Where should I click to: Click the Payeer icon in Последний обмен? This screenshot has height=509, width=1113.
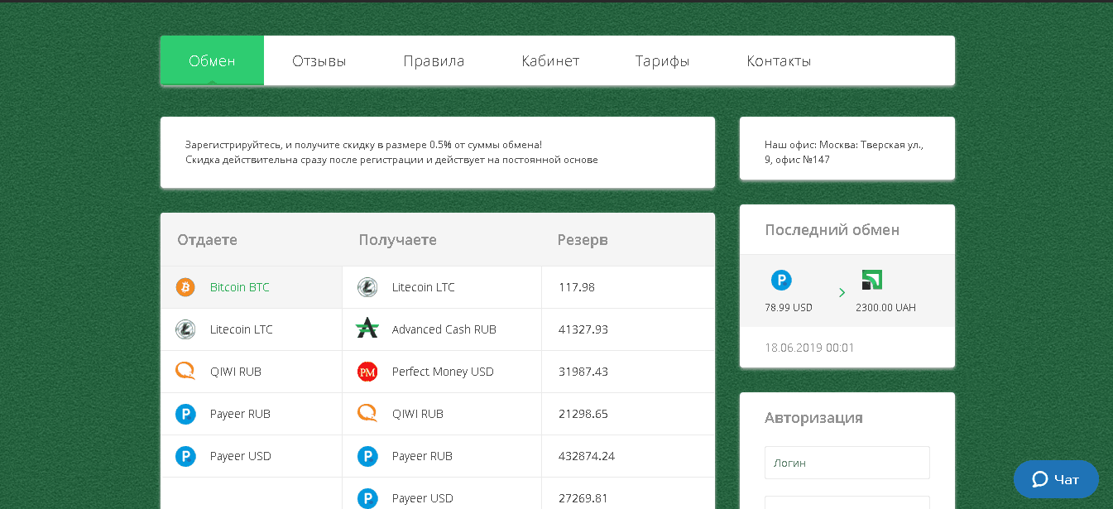pyautogui.click(x=781, y=281)
